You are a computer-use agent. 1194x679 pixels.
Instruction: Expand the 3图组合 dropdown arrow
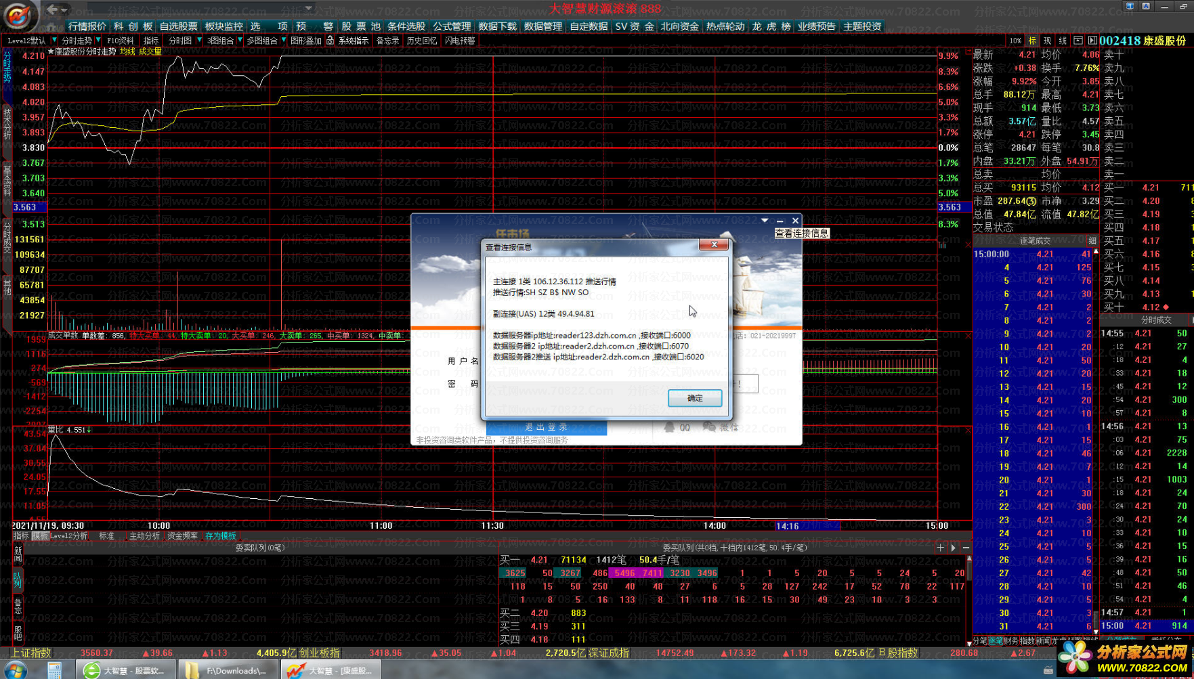coord(240,41)
